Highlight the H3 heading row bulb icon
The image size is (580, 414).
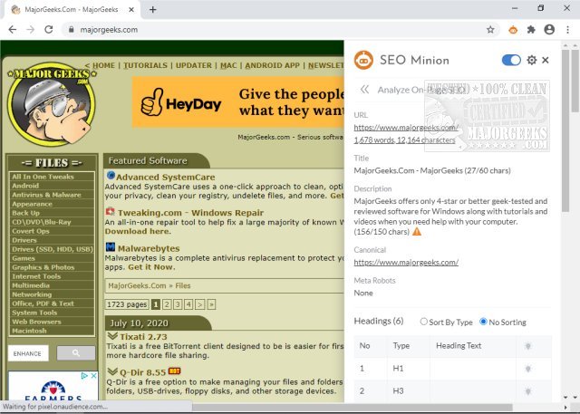pyautogui.click(x=527, y=391)
